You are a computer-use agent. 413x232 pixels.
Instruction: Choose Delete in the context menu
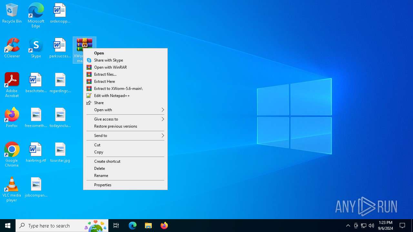125,169
